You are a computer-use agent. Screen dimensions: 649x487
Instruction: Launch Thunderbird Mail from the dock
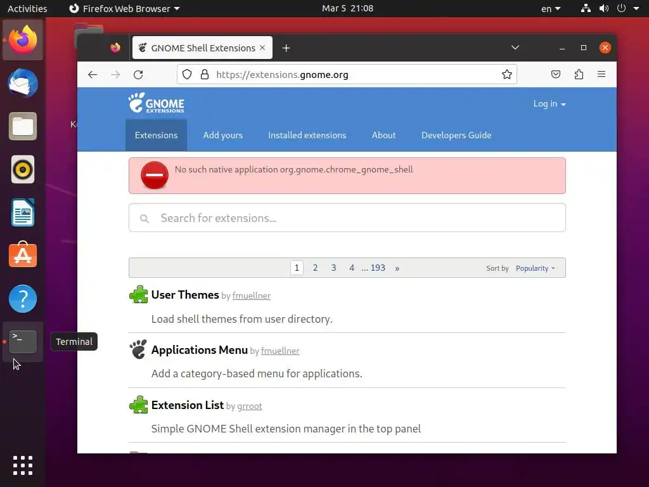point(23,83)
